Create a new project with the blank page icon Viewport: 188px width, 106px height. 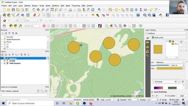pos(4,10)
